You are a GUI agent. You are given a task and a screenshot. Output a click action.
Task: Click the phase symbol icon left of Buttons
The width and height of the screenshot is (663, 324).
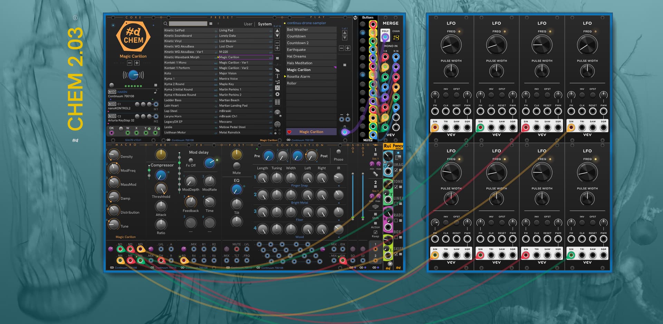(355, 18)
